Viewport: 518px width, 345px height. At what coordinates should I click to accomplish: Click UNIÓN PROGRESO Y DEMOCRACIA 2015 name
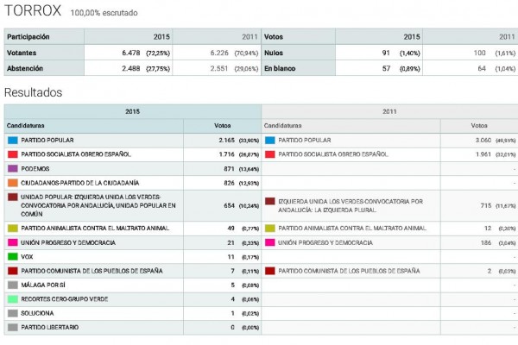pos(68,242)
